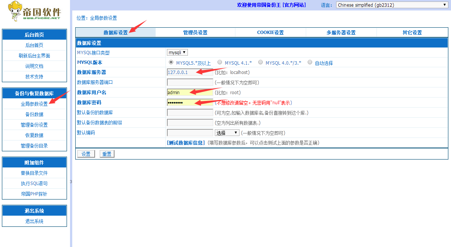The height and width of the screenshot is (247, 451).
Task: Switch to the 管理员设置 tab
Action: (195, 33)
